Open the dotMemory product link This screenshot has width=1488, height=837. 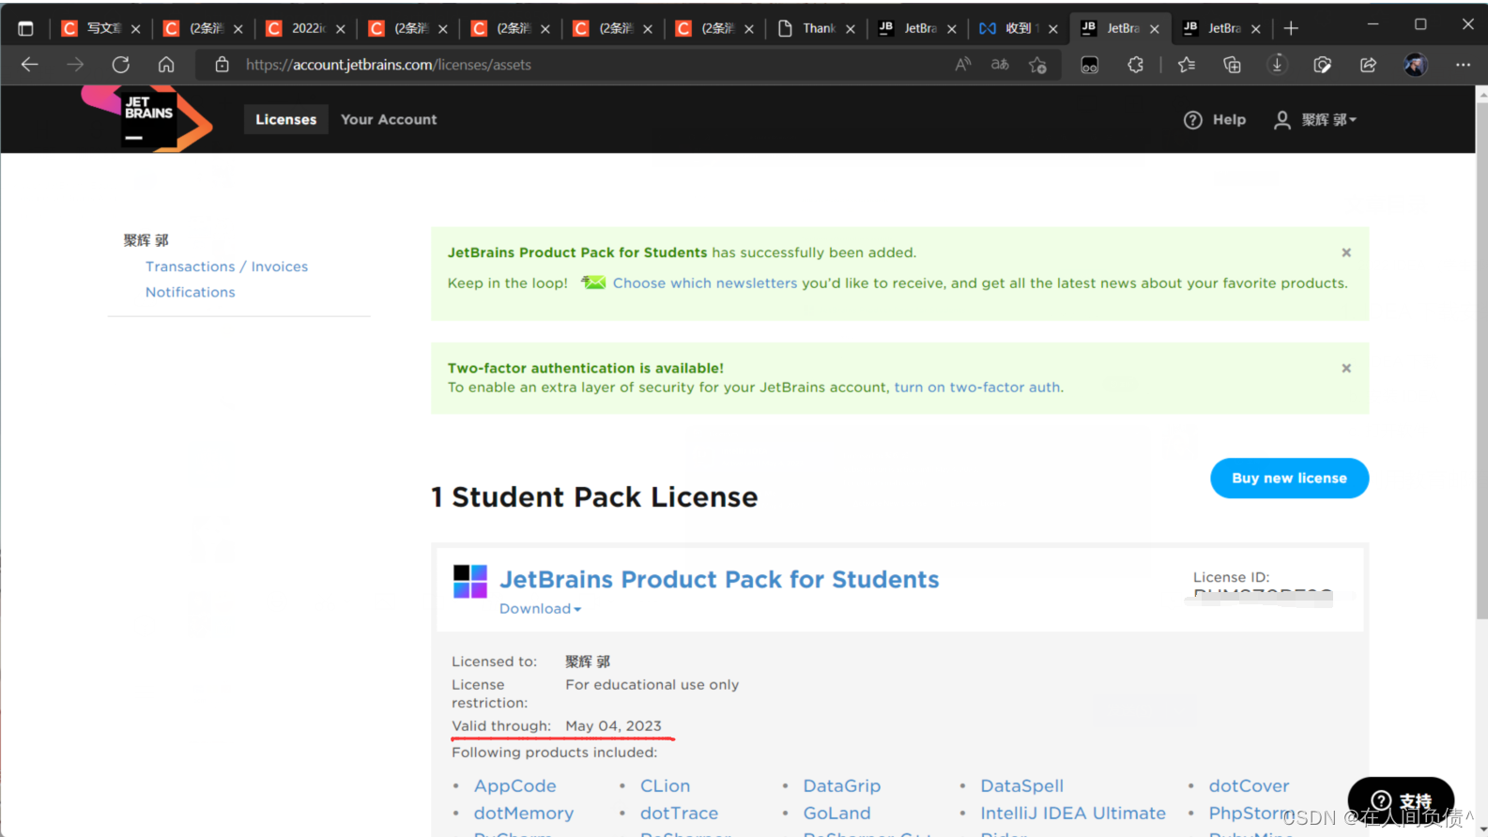(523, 813)
